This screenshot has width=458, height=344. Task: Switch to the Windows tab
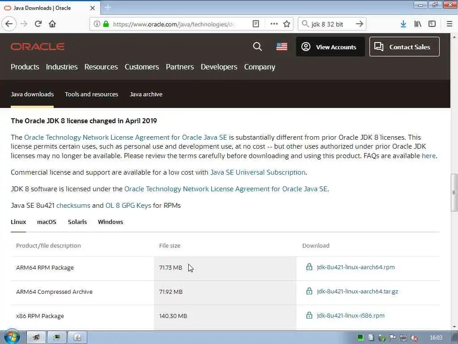pos(110,222)
